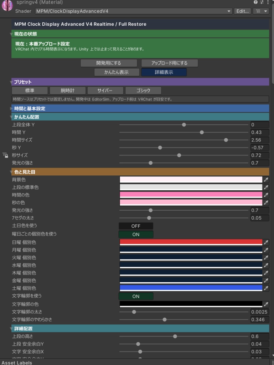
Task: Click the shader Edit... button
Action: coord(242,11)
